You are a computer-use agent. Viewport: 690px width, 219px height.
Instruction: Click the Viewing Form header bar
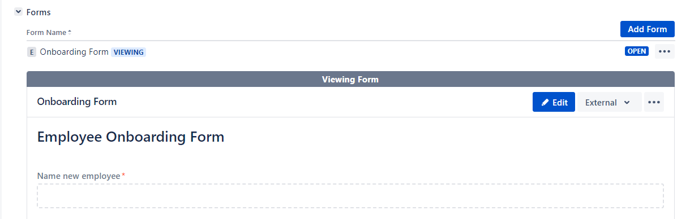coord(350,79)
